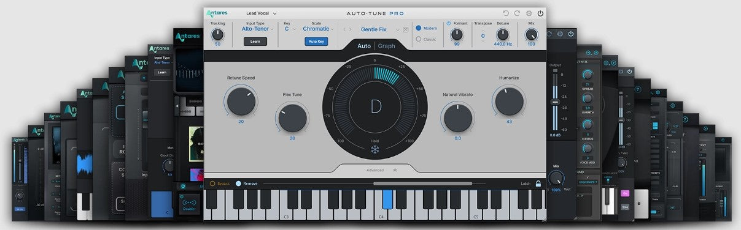741x230 pixels.
Task: Open the Chromatic scale dropdown
Action: coord(318,29)
